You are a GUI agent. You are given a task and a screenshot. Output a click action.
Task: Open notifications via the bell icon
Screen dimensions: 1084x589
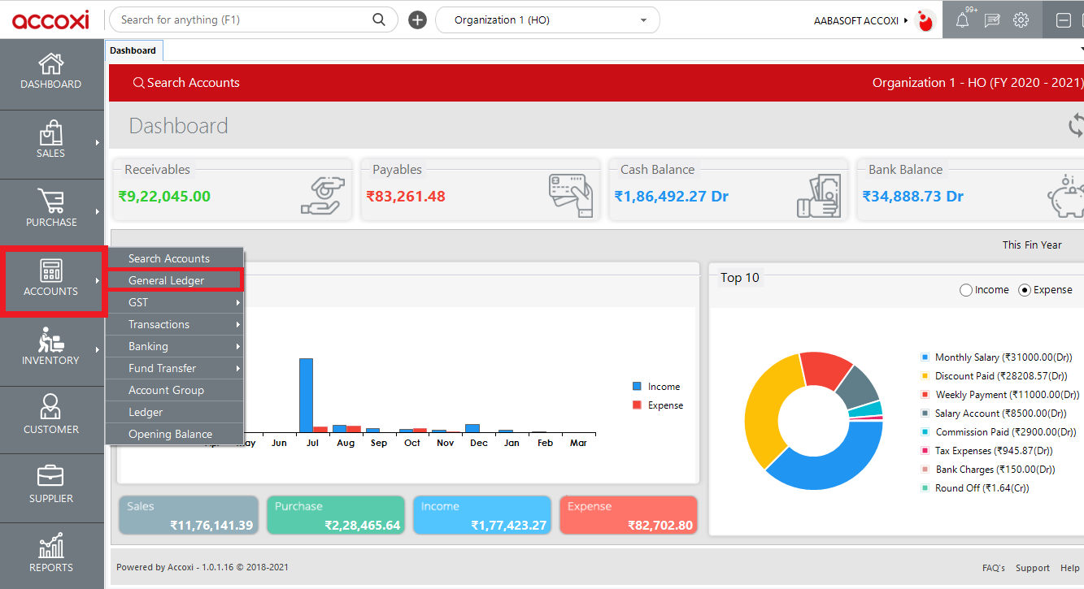tap(963, 19)
